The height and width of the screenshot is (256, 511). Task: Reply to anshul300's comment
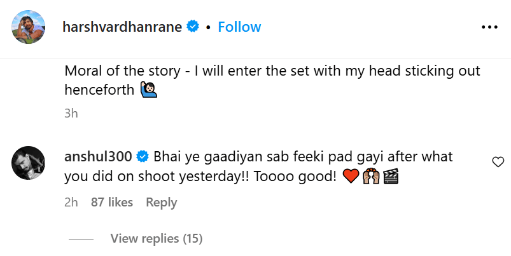pyautogui.click(x=161, y=202)
